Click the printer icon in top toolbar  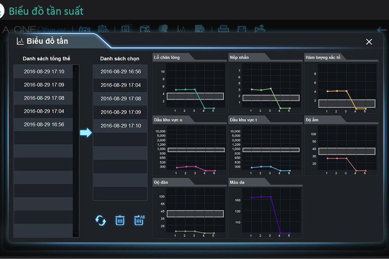223,29
